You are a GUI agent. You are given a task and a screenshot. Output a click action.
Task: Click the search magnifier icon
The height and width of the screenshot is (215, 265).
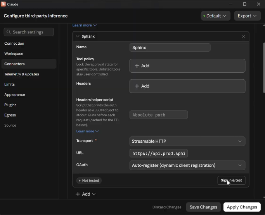[x=9, y=32]
